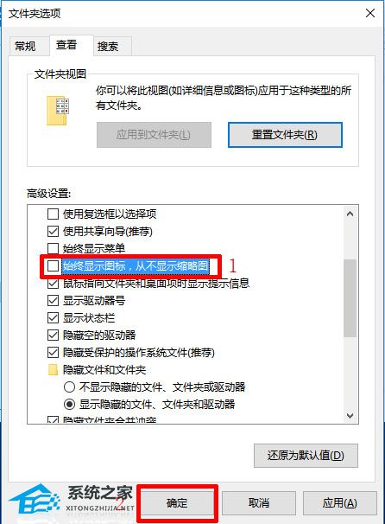385x524 pixels.
Task: Open the 搜索 tab
Action: 108,46
